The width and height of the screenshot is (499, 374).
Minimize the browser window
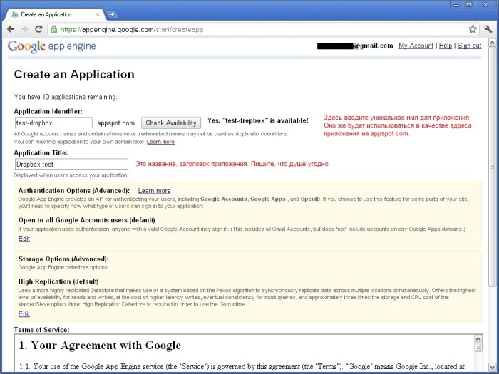457,5
